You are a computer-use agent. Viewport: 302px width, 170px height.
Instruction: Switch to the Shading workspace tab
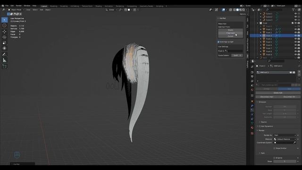tap(99, 6)
